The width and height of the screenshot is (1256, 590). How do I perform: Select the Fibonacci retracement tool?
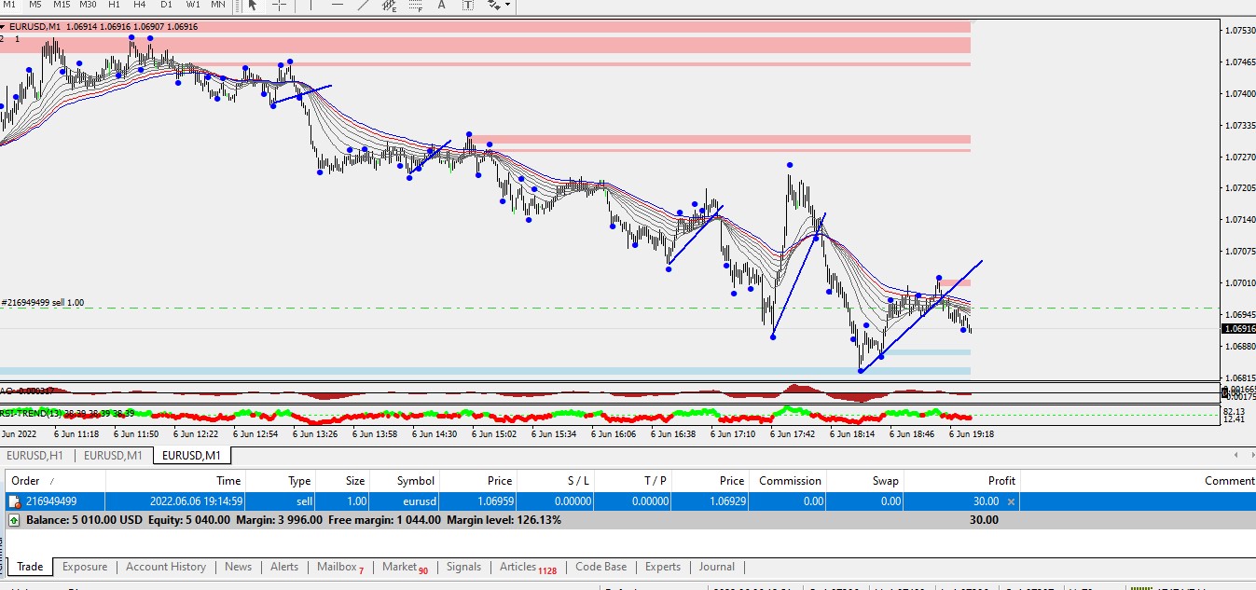[416, 5]
